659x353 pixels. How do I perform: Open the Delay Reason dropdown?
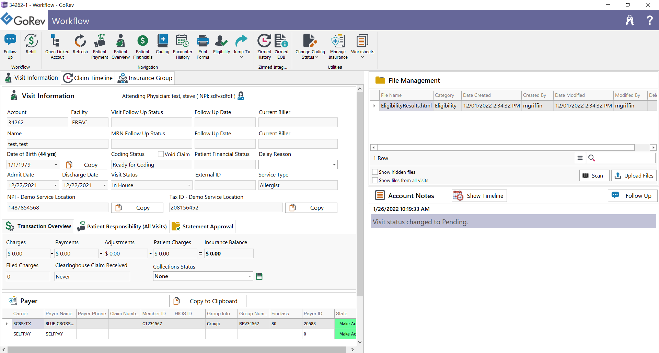click(x=334, y=165)
